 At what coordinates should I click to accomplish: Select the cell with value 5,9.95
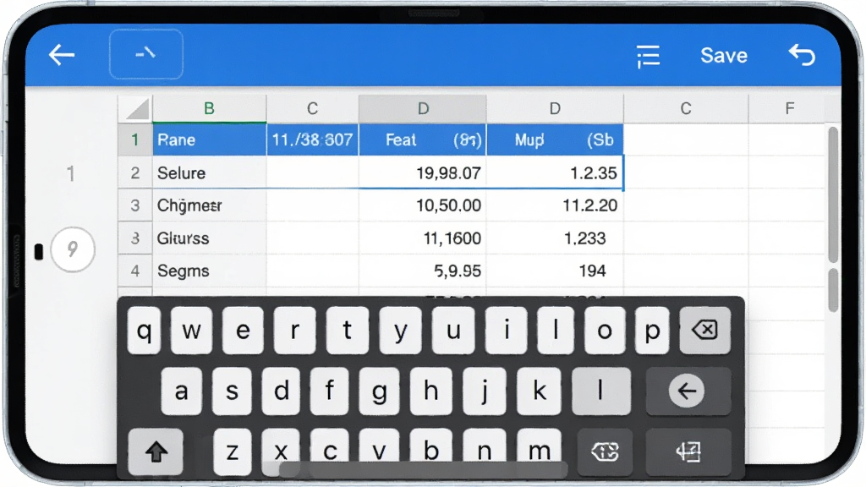423,271
